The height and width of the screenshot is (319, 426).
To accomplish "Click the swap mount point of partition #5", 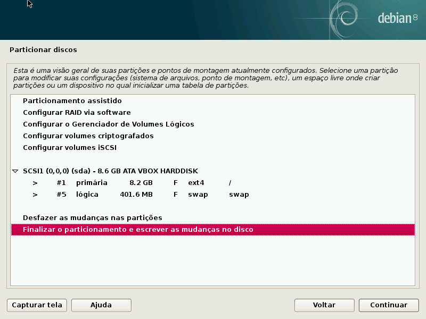I will (x=239, y=195).
